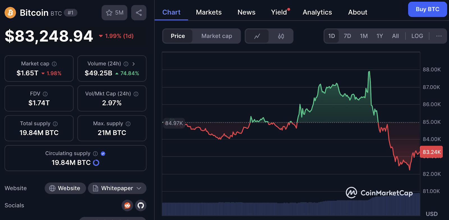Open the GitHub social link icon
Screen dimensions: 449x220
click(x=141, y=205)
